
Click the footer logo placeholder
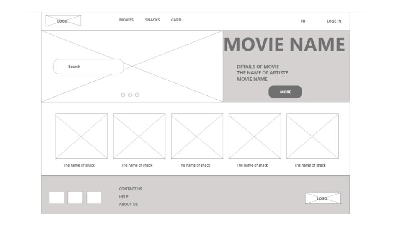[322, 198]
